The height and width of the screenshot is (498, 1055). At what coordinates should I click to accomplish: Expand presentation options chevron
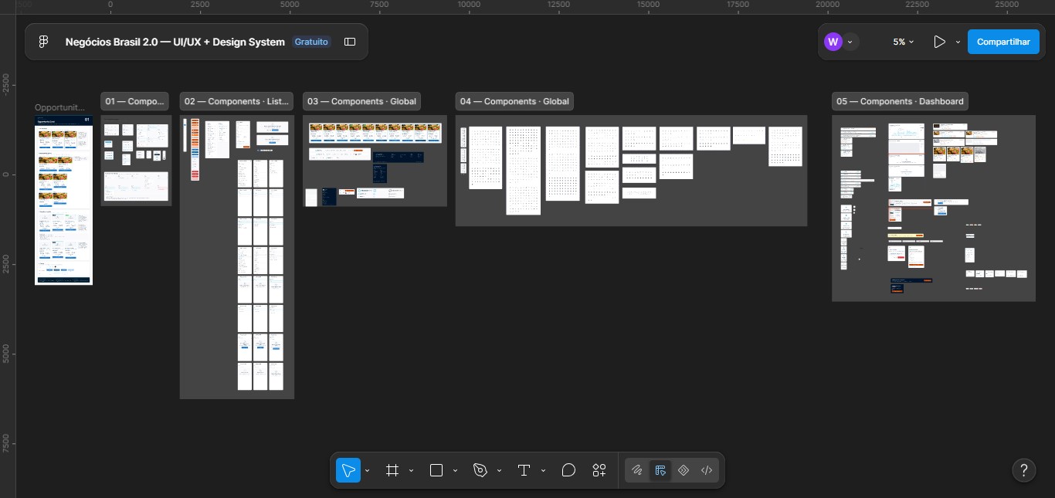958,42
